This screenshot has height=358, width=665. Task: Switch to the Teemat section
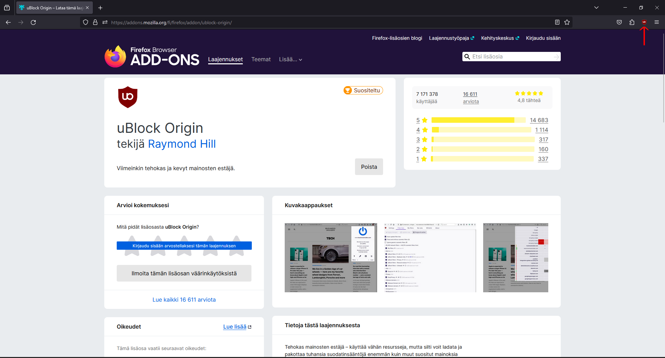tap(261, 59)
